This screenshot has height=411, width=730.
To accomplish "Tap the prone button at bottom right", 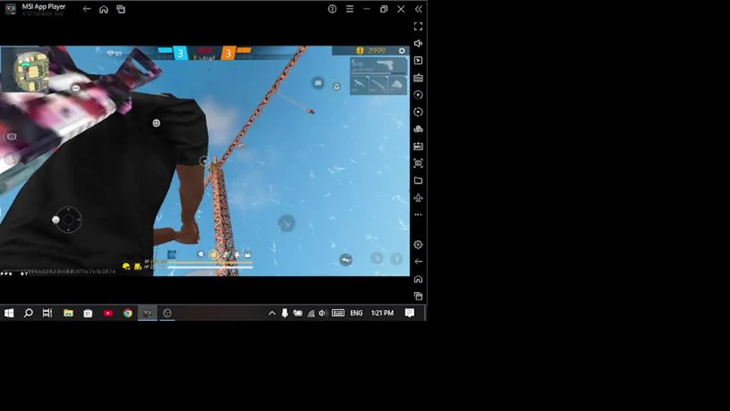I will pyautogui.click(x=346, y=260).
